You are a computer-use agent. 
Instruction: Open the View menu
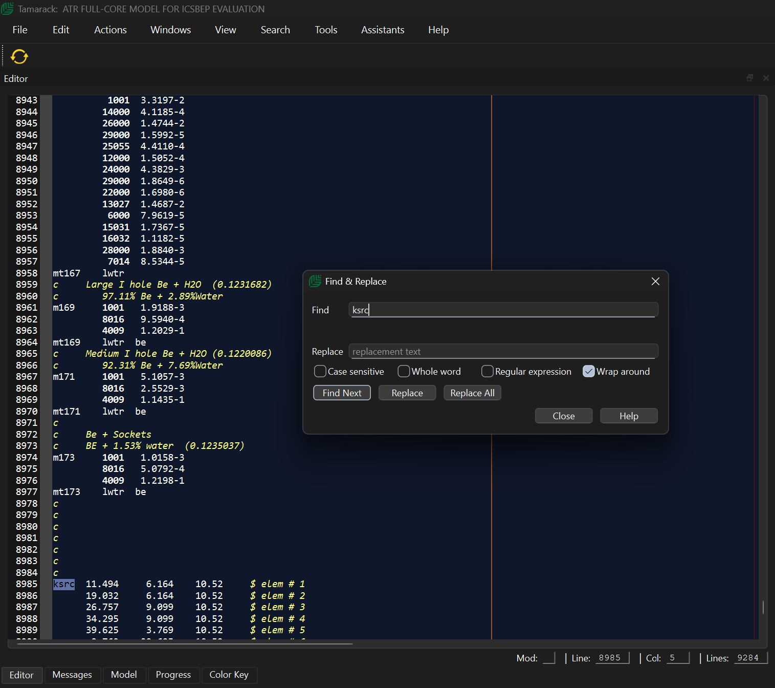(x=226, y=30)
